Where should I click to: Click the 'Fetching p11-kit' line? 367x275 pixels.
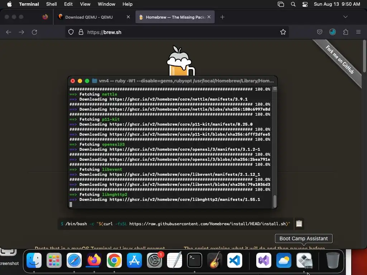94,119
